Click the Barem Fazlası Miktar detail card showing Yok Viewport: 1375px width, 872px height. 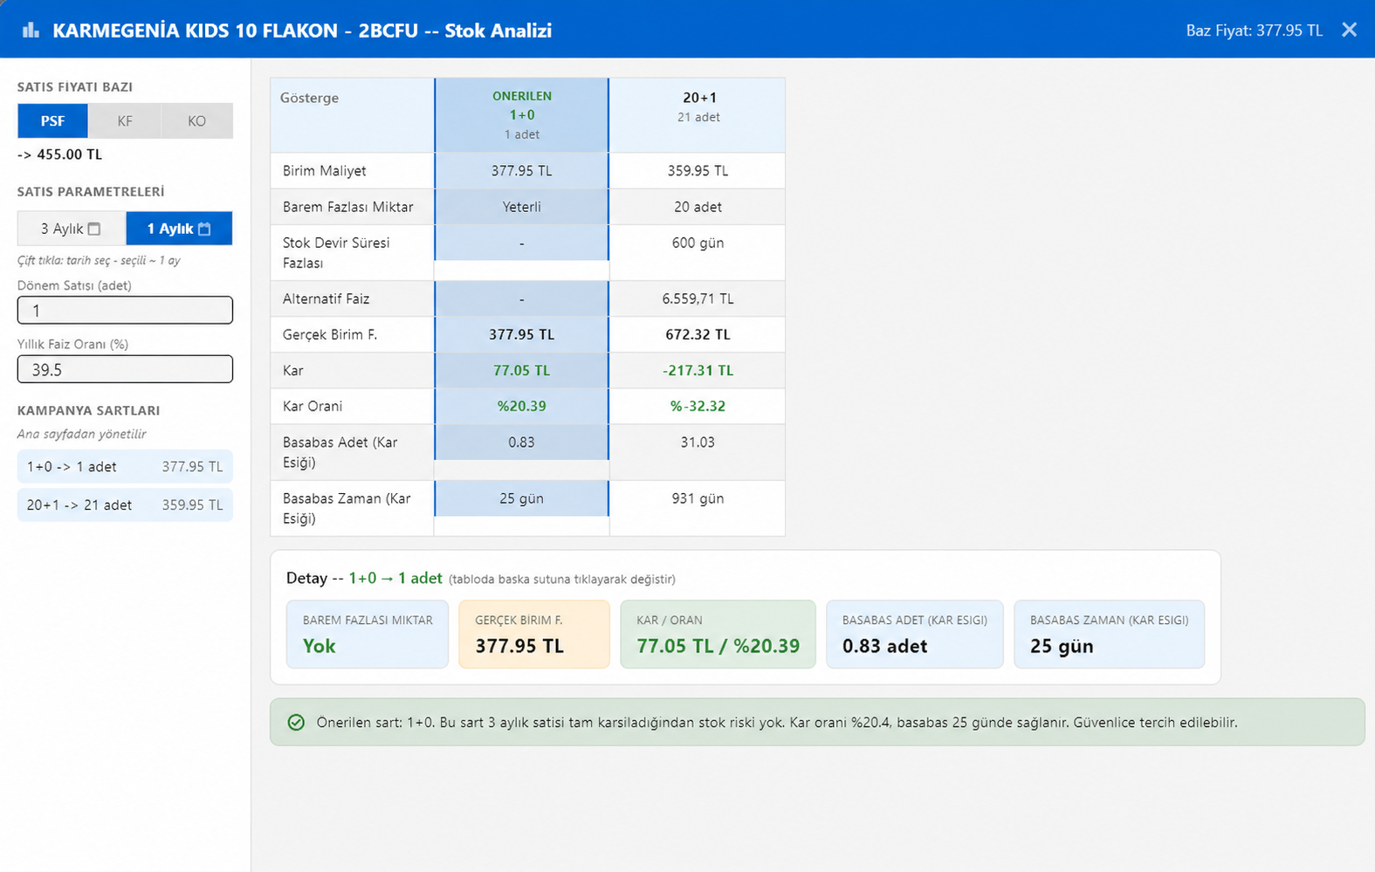[368, 634]
